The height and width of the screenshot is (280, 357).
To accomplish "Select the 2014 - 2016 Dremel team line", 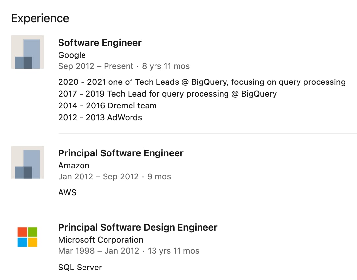I will click(x=107, y=105).
